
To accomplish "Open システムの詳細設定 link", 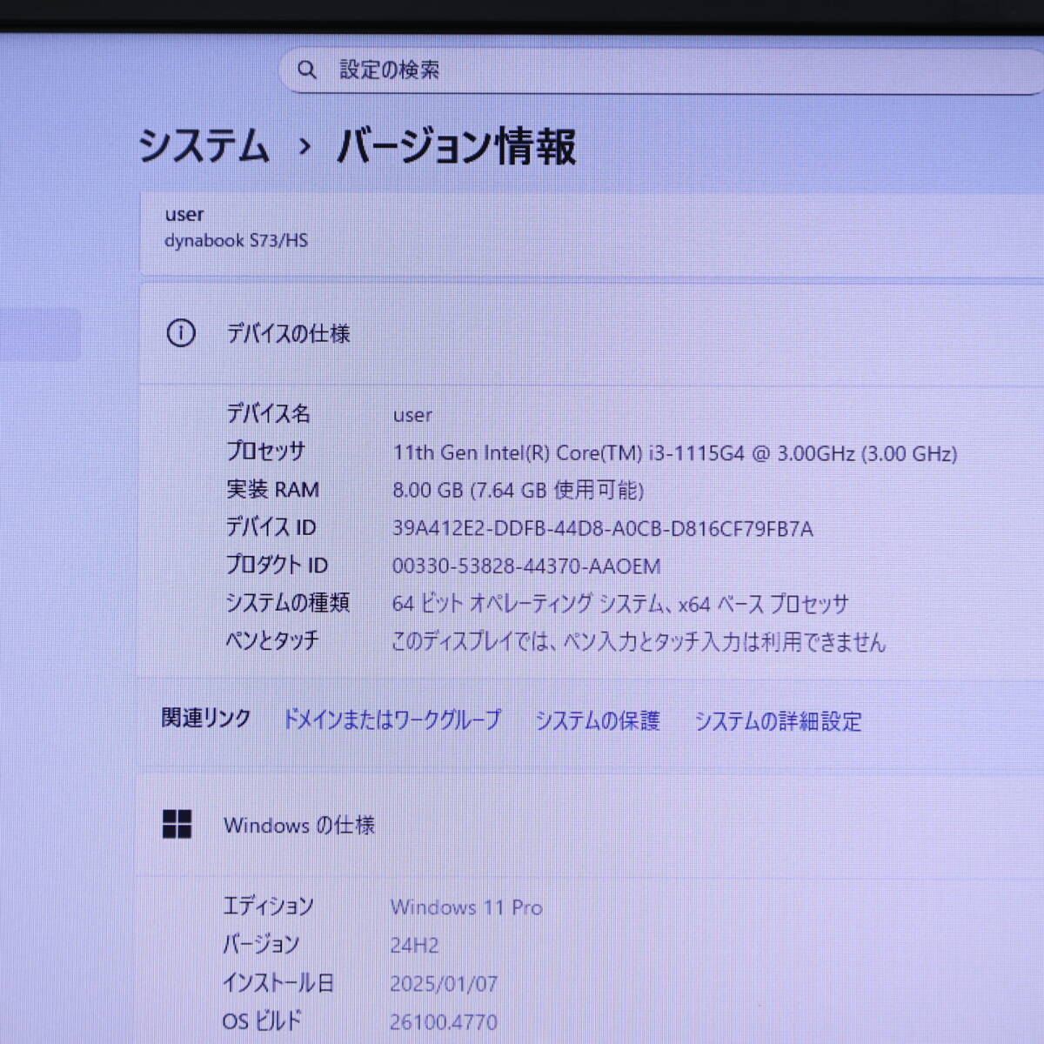I will pos(778,721).
